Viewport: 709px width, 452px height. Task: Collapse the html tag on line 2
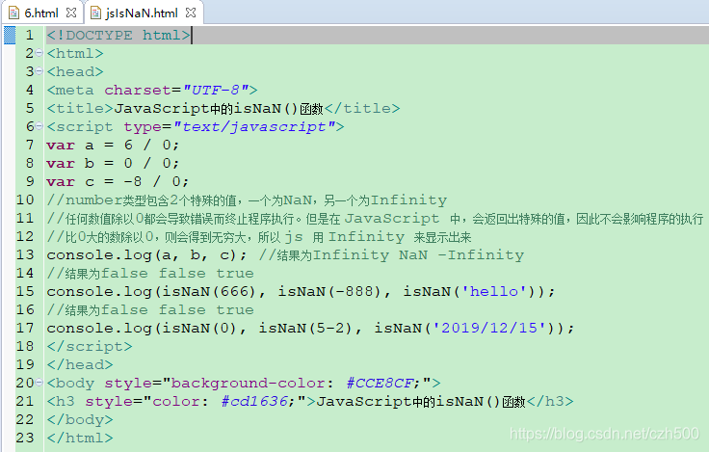pos(39,53)
